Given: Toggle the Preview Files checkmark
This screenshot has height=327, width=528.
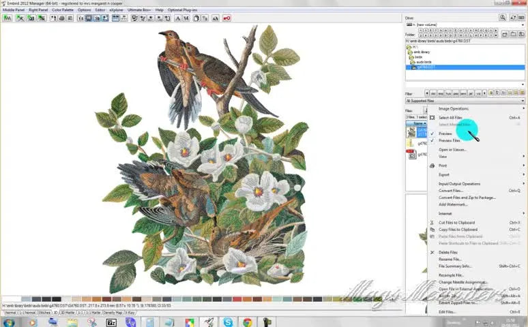Looking at the screenshot, I should [x=432, y=140].
